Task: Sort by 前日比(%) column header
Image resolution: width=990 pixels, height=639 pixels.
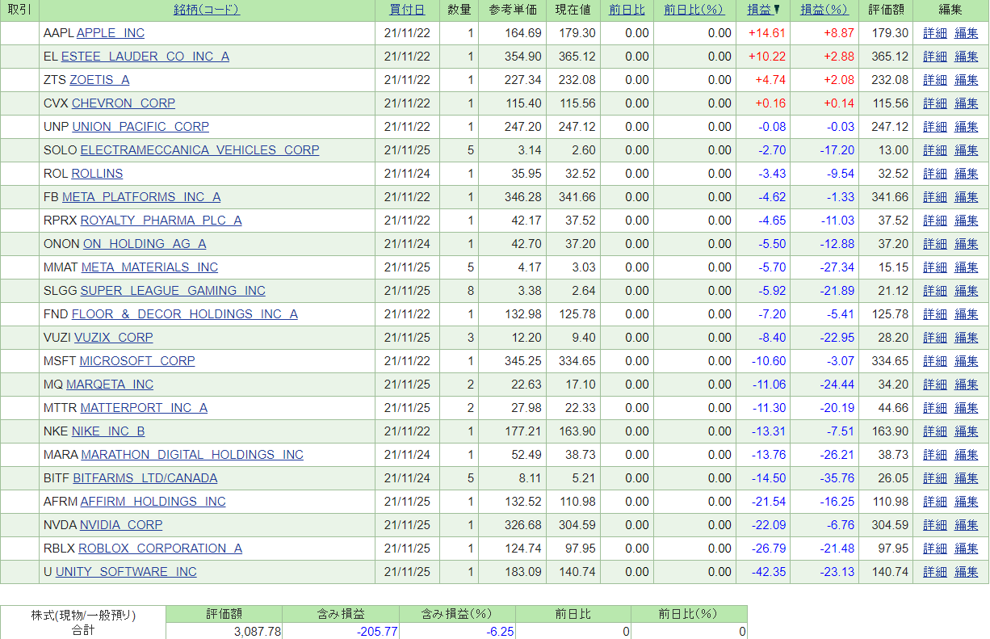Action: [694, 10]
